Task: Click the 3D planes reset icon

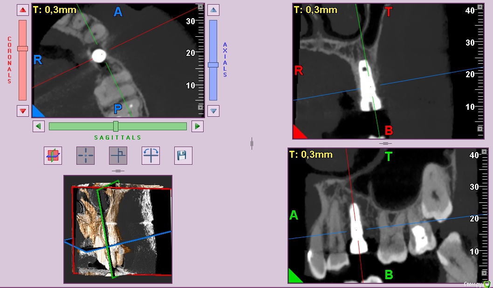Action: point(53,155)
